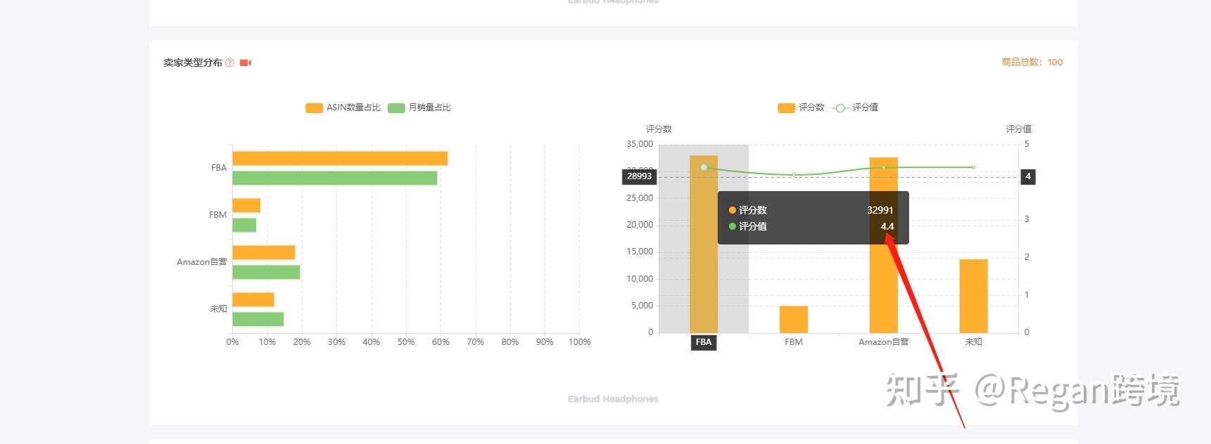Click the FBM x-axis label in rating chart
The image size is (1211, 444).
tap(794, 342)
